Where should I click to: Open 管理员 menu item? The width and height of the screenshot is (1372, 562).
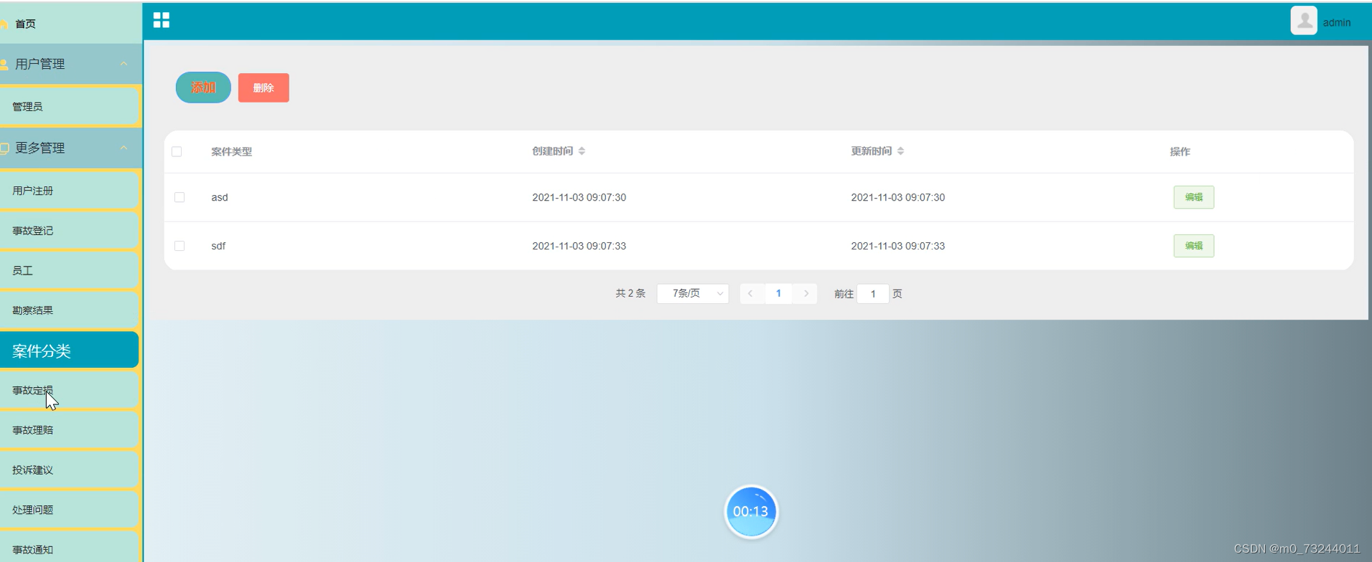click(x=69, y=107)
